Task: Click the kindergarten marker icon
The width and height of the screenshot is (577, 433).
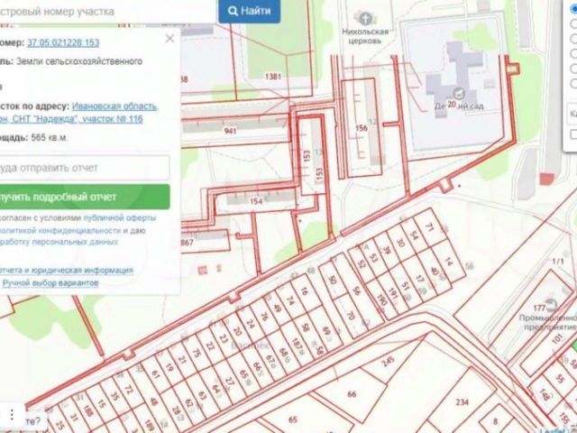Action: pos(459,92)
